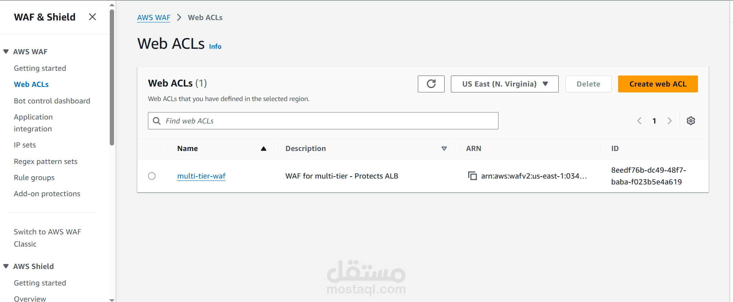Open Getting started under AWS Shield
The width and height of the screenshot is (733, 302).
tap(40, 283)
